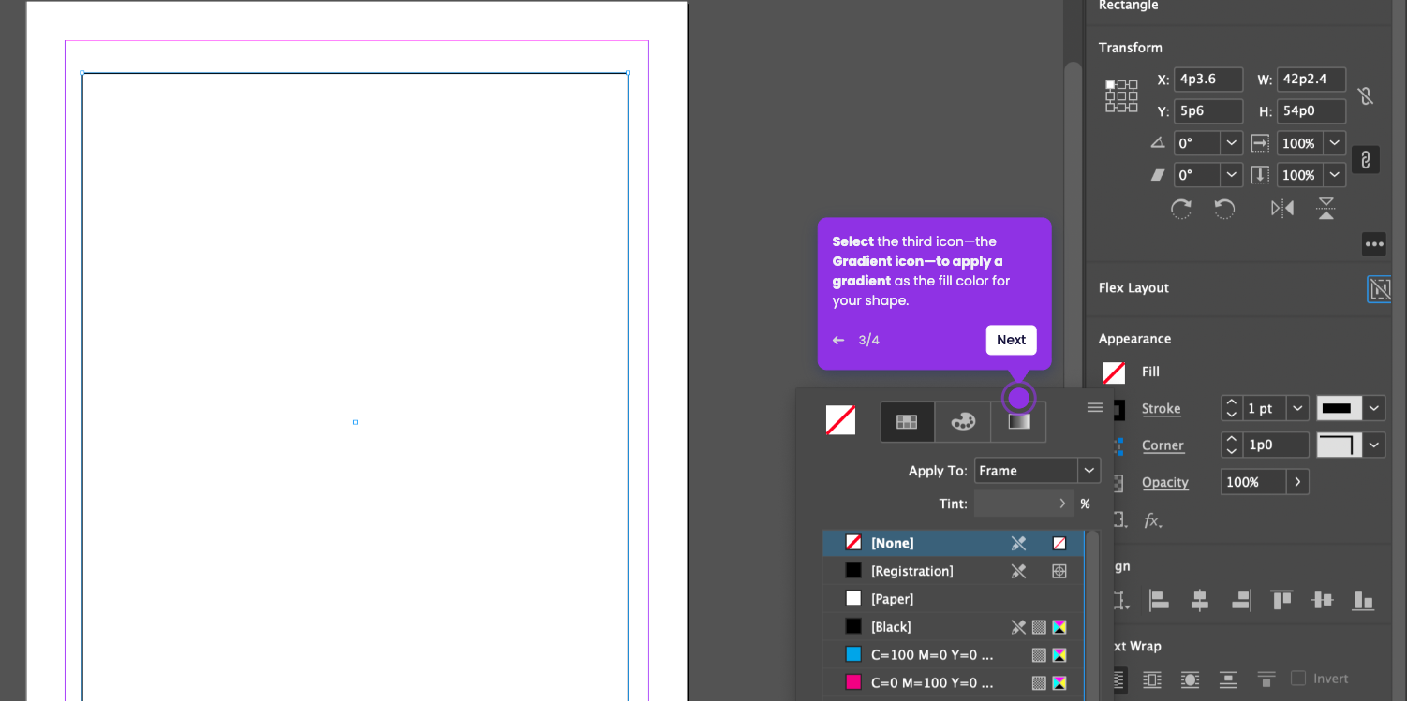1407x701 pixels.
Task: Align bottom edges
Action: coord(1364,600)
